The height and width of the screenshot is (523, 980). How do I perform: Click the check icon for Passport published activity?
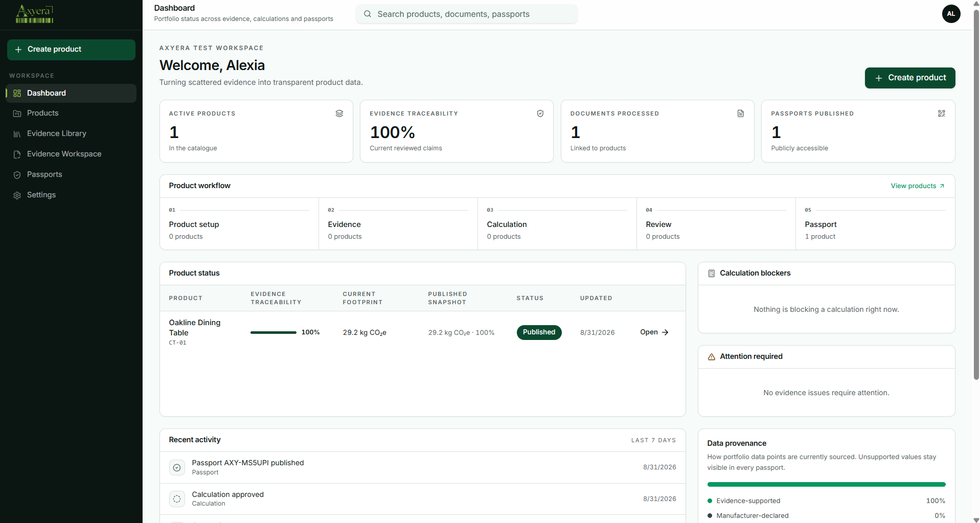(x=177, y=467)
